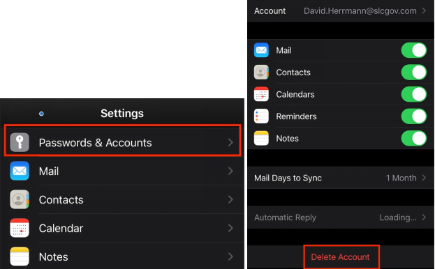This screenshot has height=269, width=435.
Task: Switch off the Notes sync toggle
Action: [x=414, y=138]
